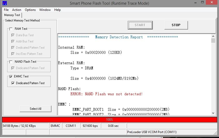Click the STOP button

[176, 25]
